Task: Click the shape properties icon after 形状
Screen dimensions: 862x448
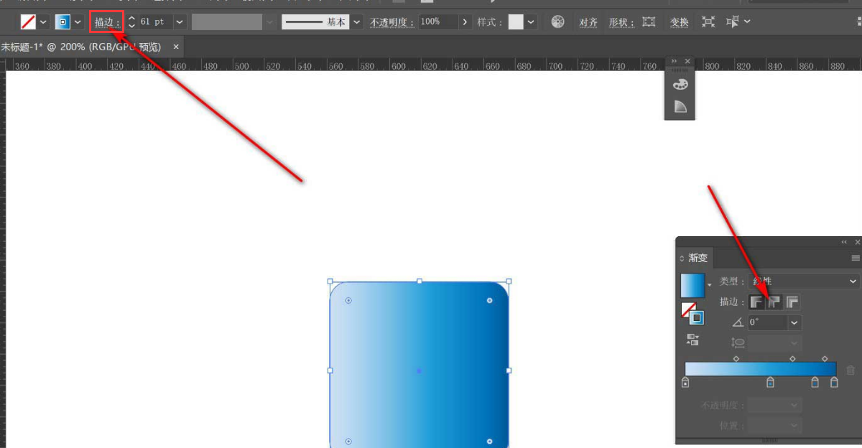Action: coord(649,22)
